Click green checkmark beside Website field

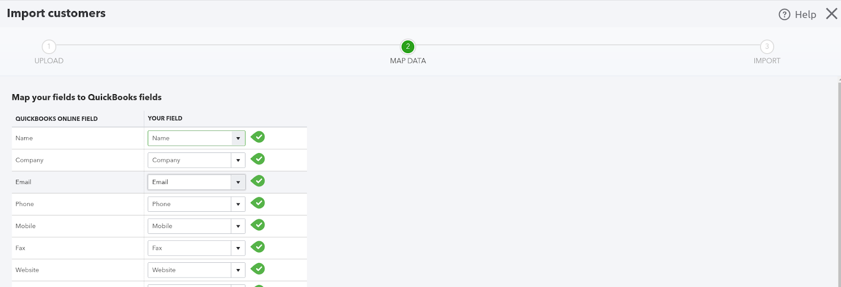pos(258,269)
